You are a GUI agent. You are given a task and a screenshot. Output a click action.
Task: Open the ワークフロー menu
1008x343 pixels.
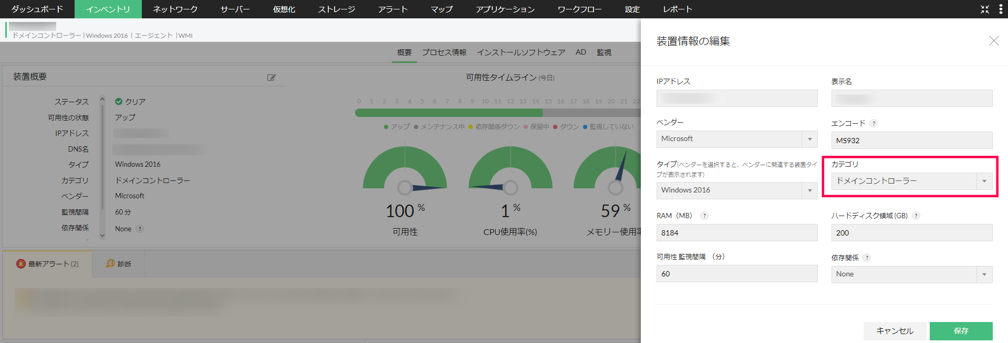(x=580, y=9)
